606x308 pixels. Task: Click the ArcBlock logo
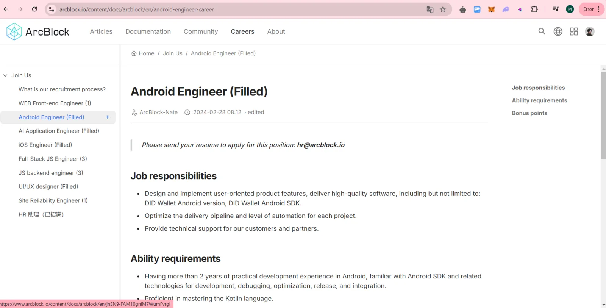coord(38,31)
